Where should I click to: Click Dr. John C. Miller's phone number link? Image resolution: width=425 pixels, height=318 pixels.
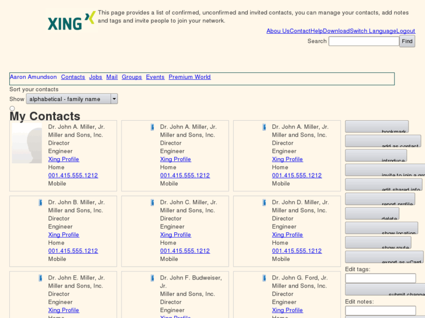pyautogui.click(x=185, y=251)
